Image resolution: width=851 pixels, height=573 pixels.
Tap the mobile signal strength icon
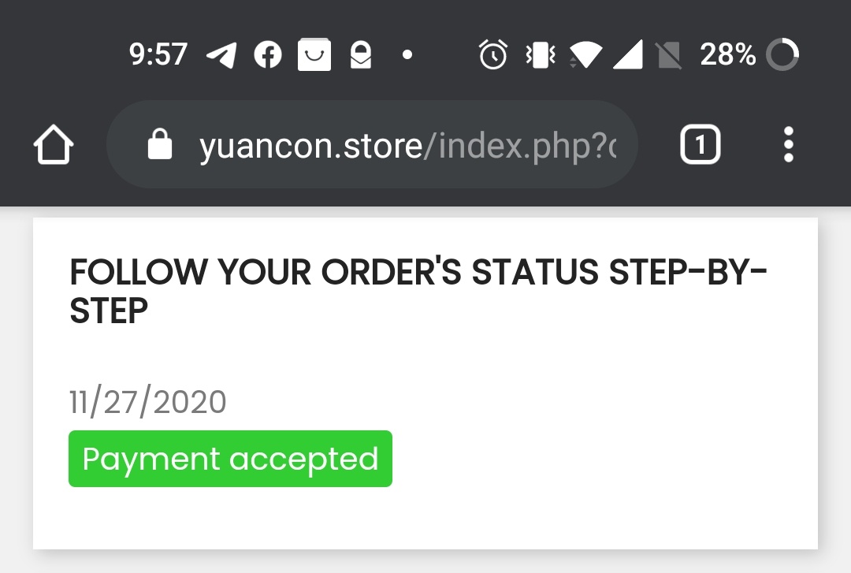(626, 55)
